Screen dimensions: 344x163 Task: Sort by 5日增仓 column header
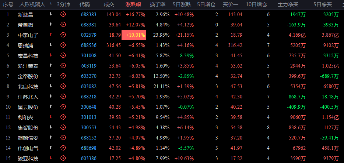click(206, 4)
